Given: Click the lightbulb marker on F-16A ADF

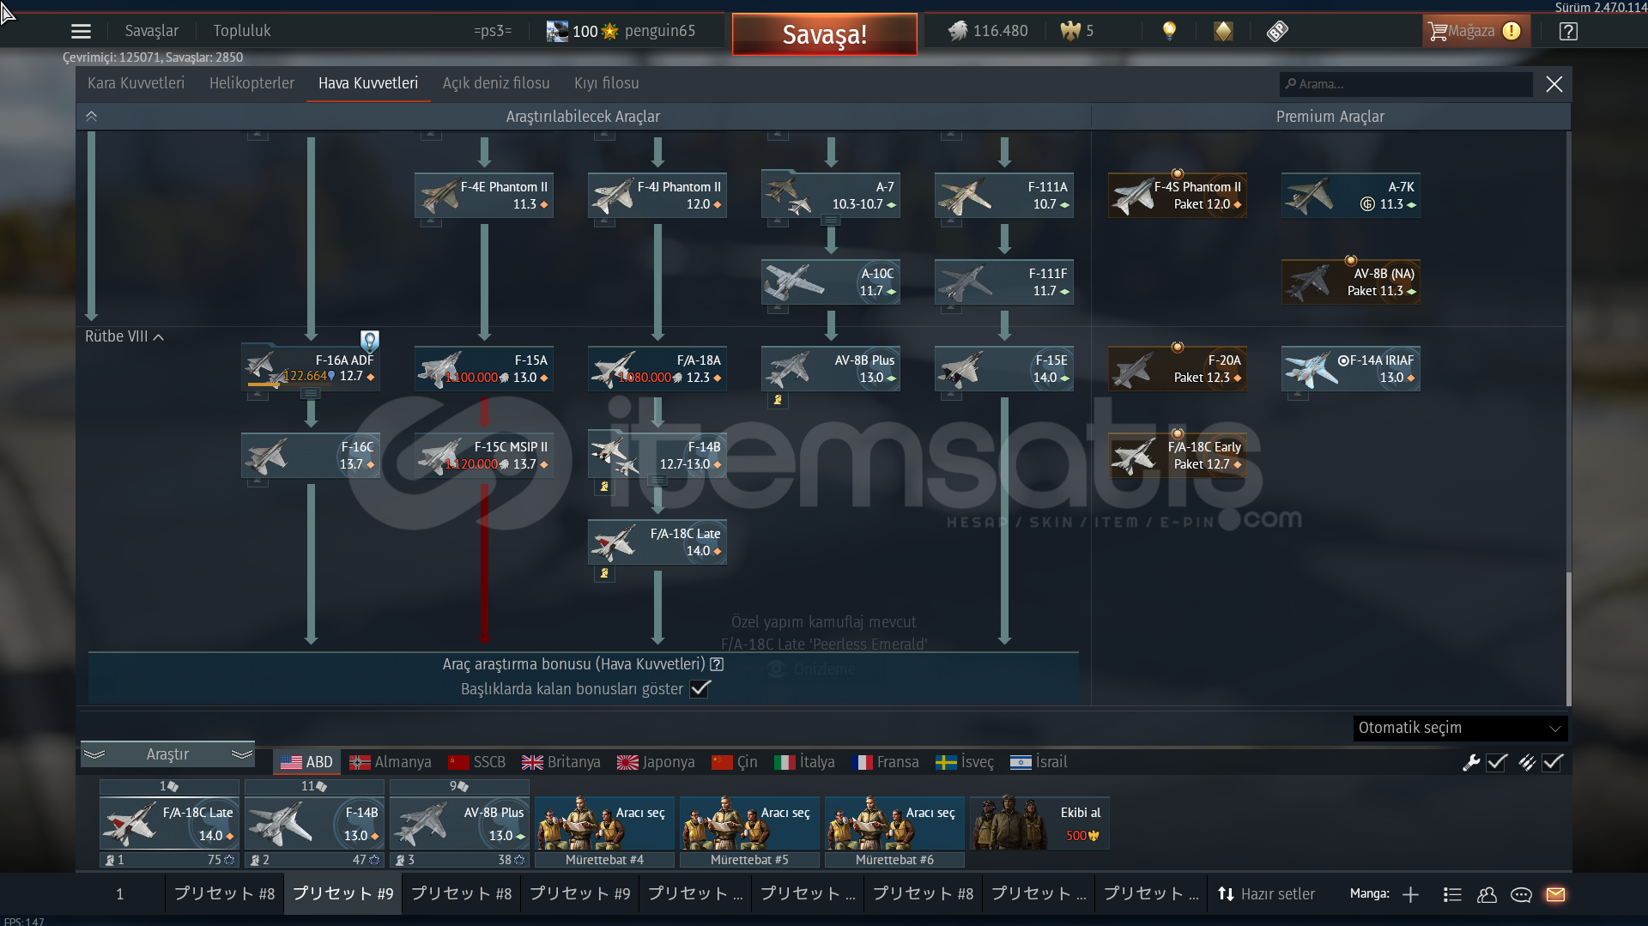Looking at the screenshot, I should [369, 341].
